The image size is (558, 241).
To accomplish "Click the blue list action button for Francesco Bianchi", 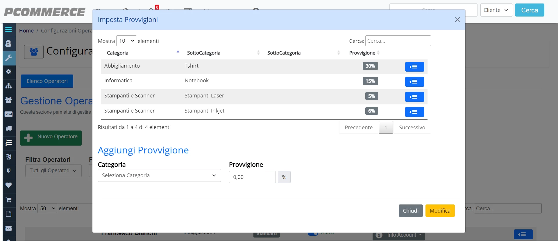I will (523, 234).
